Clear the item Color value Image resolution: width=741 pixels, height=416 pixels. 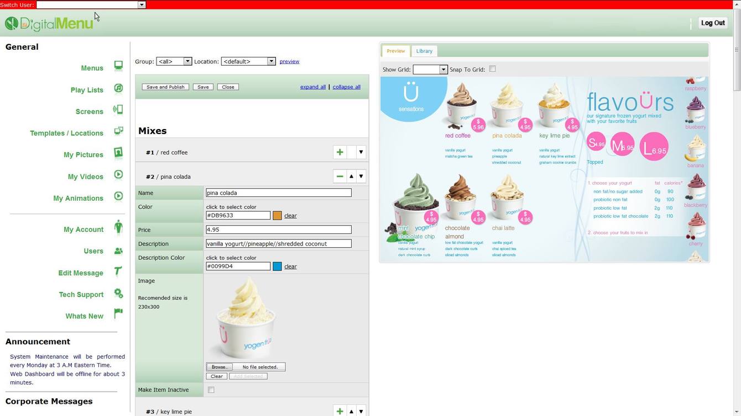click(290, 216)
